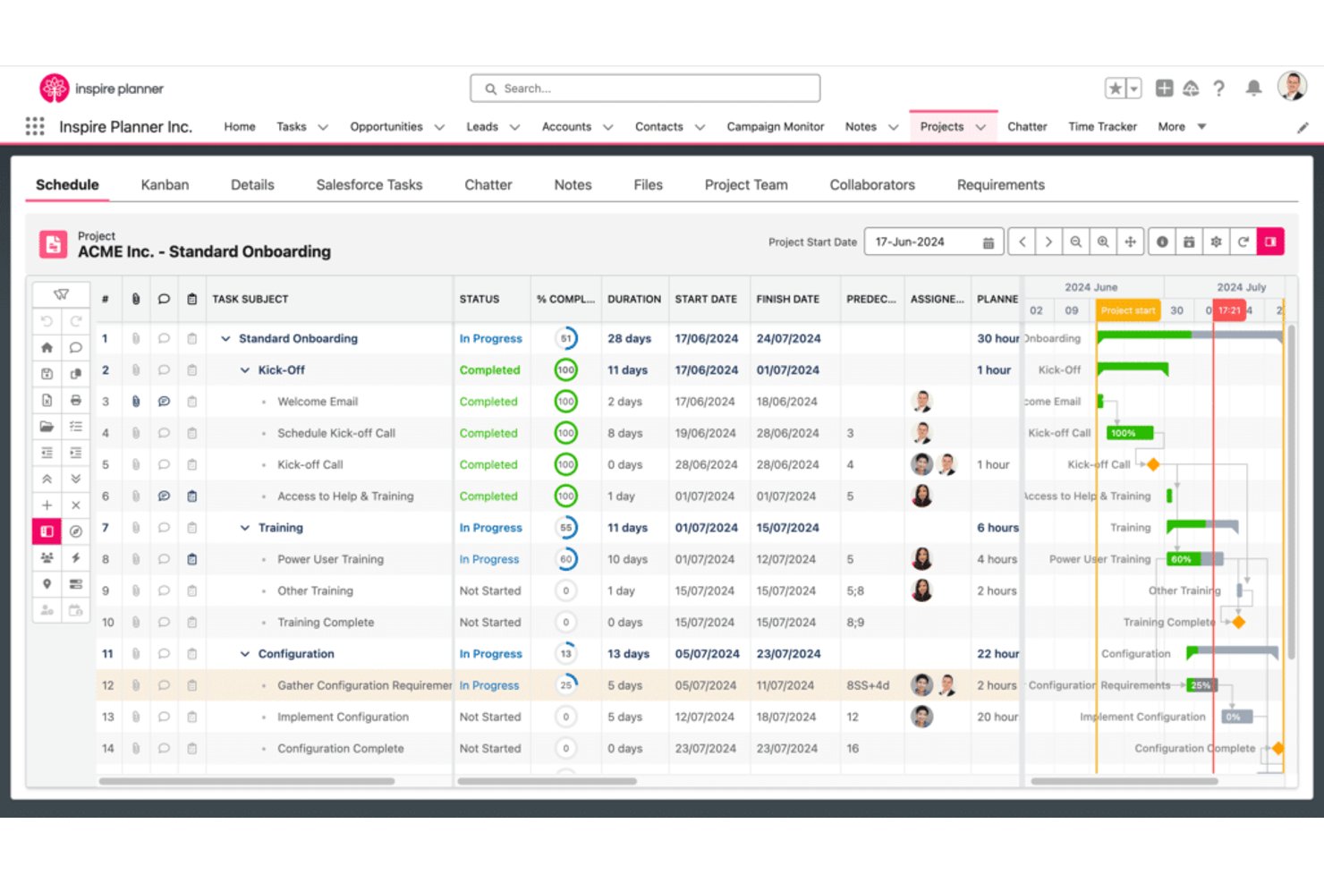
Task: Go to Time Tracker in the nav bar
Action: coord(1102,127)
